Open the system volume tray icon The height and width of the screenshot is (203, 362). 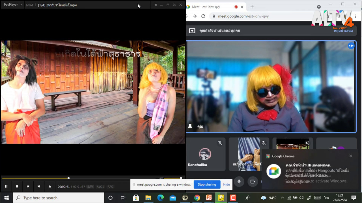pyautogui.click(x=301, y=198)
